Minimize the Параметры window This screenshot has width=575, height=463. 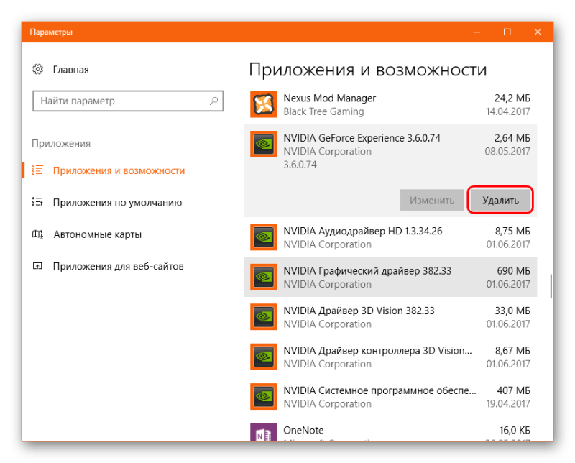(477, 32)
